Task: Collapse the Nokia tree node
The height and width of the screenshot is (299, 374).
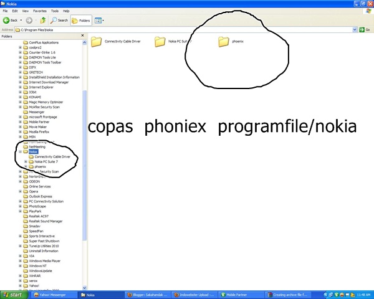Action: pyautogui.click(x=21, y=151)
